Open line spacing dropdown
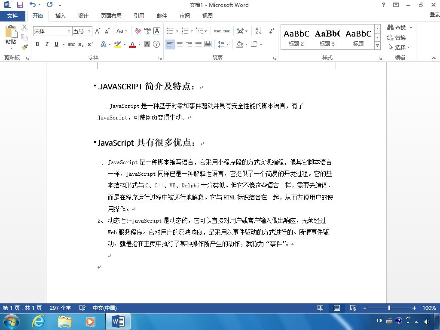This screenshot has height=330, width=440. pos(223,44)
